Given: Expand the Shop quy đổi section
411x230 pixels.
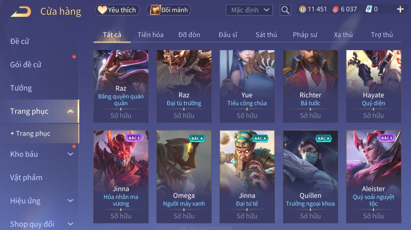Looking at the screenshot, I should point(70,224).
